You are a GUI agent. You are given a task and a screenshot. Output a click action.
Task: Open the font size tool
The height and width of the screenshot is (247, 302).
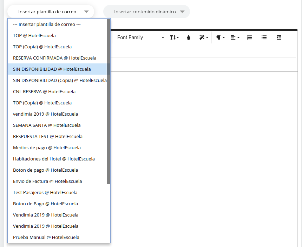click(x=174, y=37)
